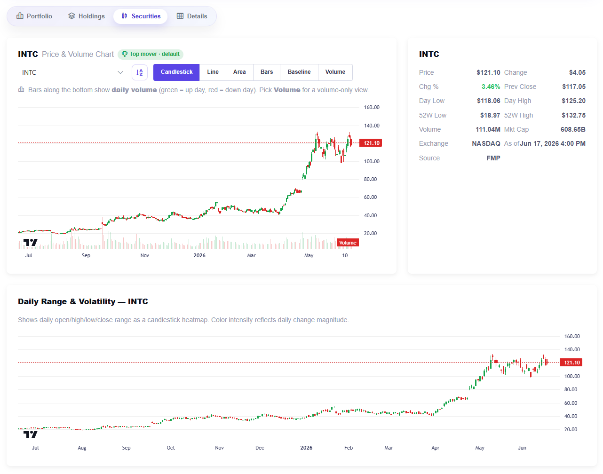Viewport: 603px width, 474px height.
Task: Open the Holdings tab
Action: click(x=87, y=16)
